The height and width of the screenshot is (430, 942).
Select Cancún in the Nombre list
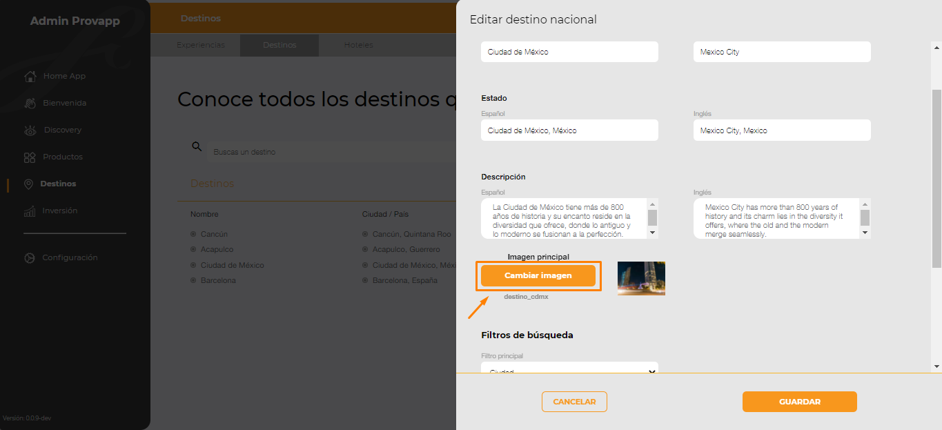(x=214, y=234)
